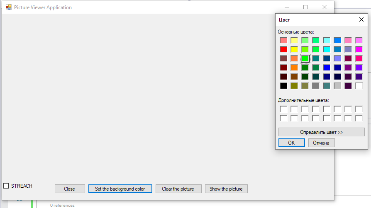This screenshot has height=208, width=371.
Task: Click the Show the picture button
Action: pos(226,189)
